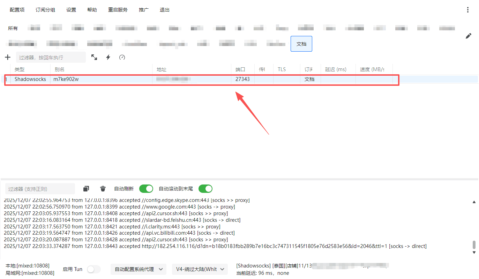Click the trash icon to clear logs
The width and height of the screenshot is (479, 279).
[103, 189]
